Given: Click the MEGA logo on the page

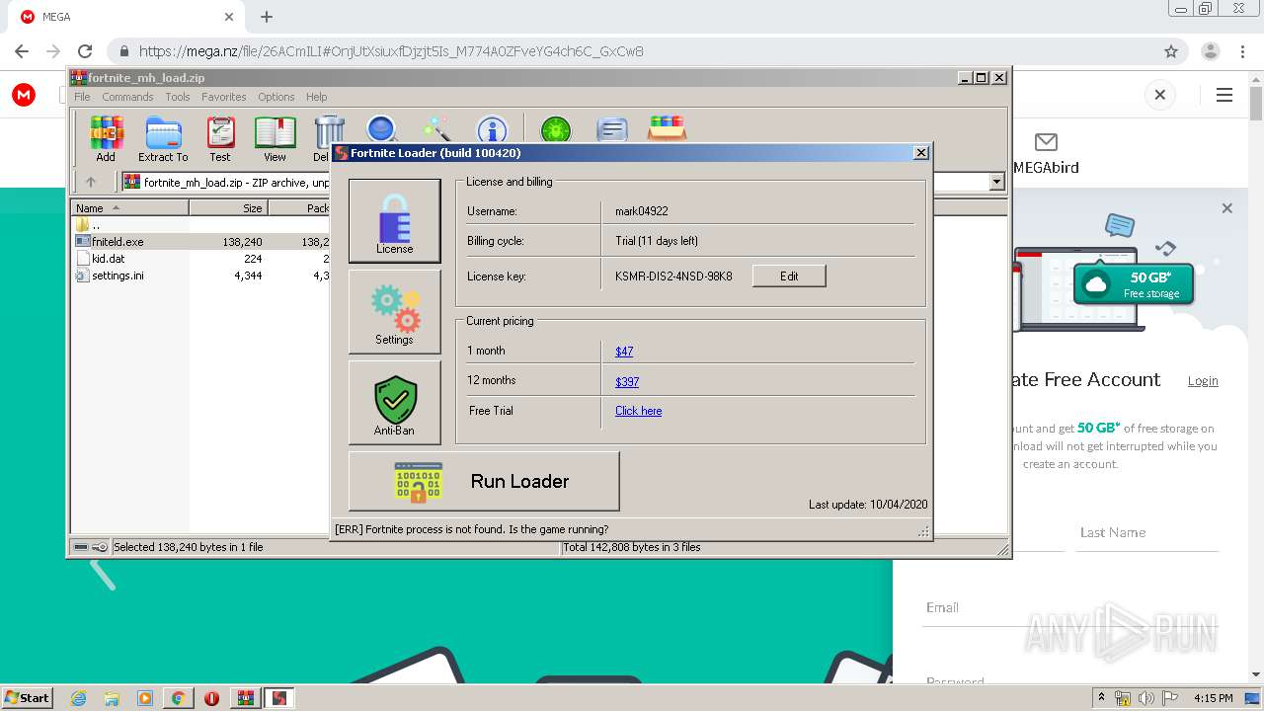Looking at the screenshot, I should (x=24, y=95).
